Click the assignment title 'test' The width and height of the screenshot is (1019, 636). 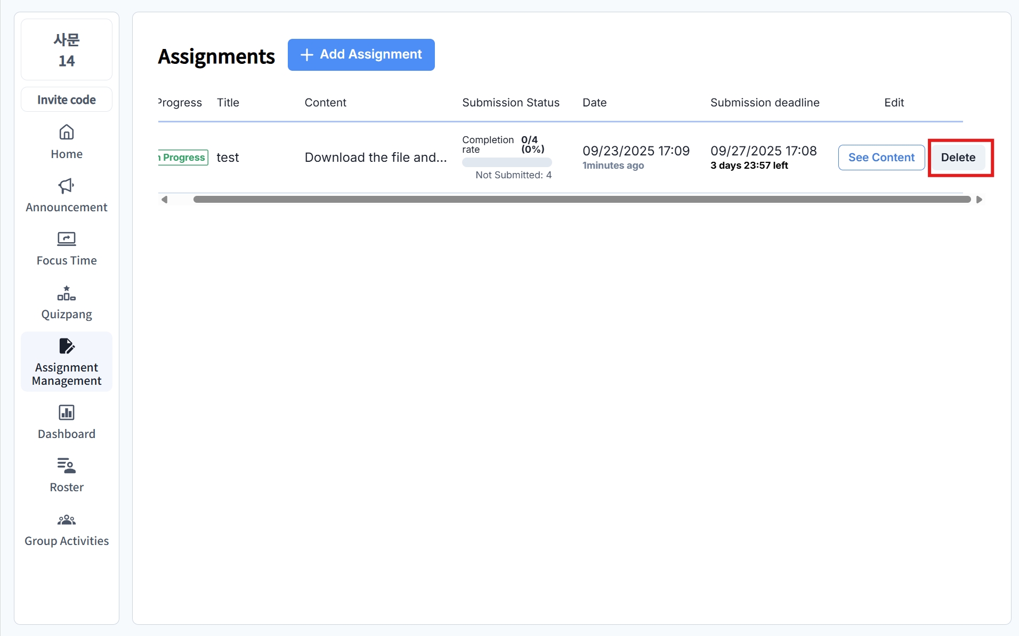pyautogui.click(x=228, y=158)
